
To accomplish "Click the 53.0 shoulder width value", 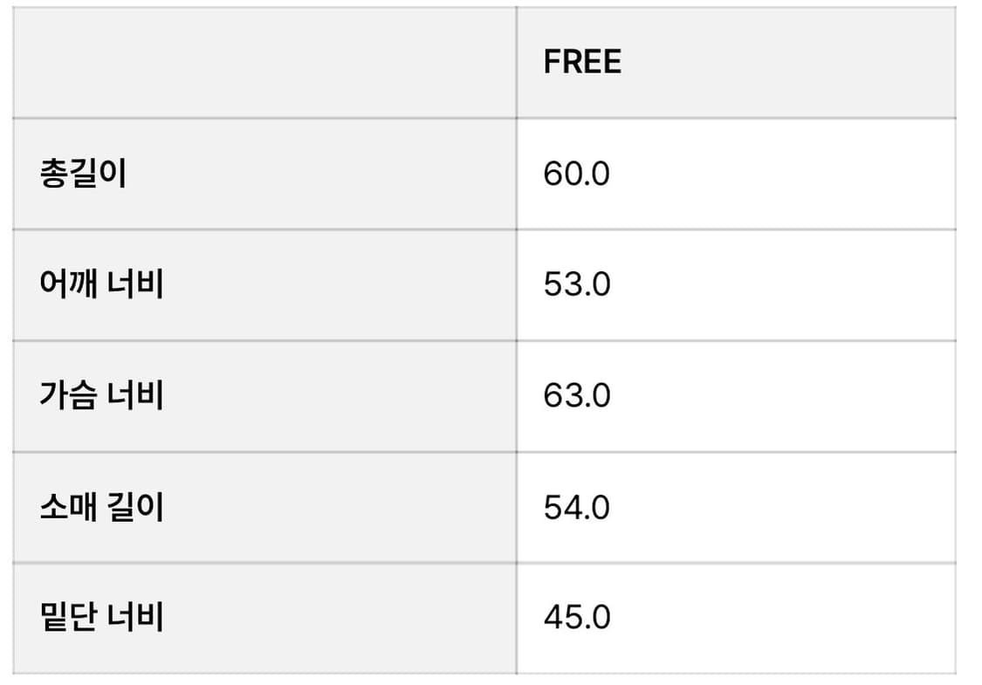I will point(576,284).
